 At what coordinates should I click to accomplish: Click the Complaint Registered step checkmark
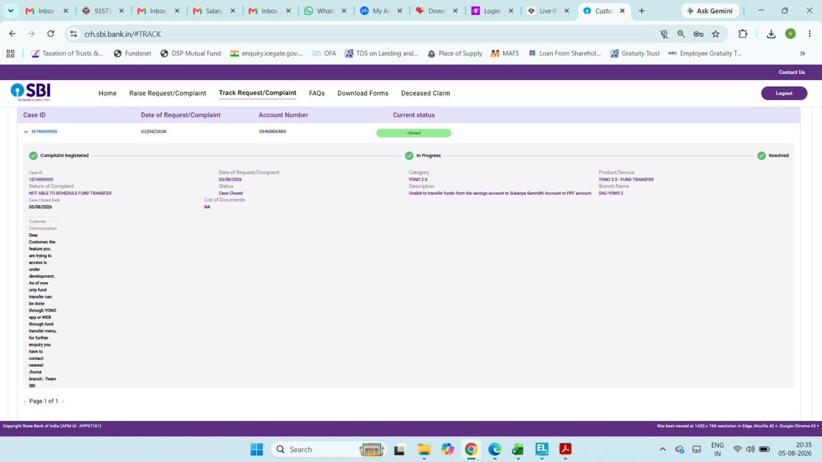tap(33, 155)
